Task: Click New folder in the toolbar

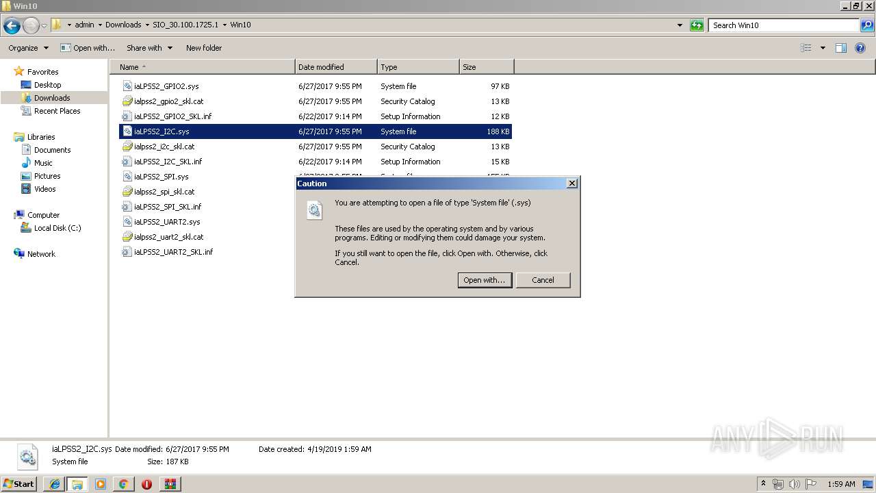Action: (x=204, y=48)
